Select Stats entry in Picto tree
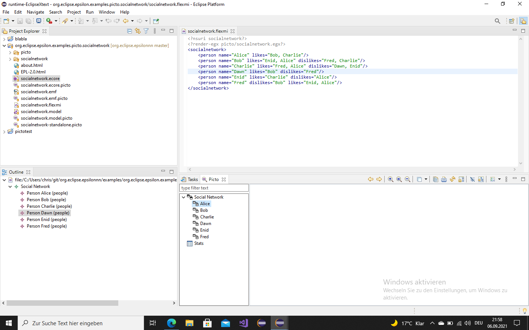This screenshot has width=529, height=330. pyautogui.click(x=199, y=243)
